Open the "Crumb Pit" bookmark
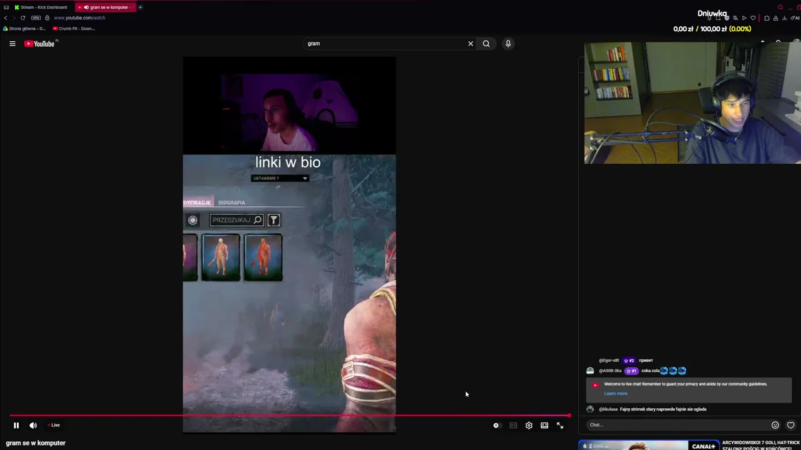801x450 pixels. tap(74, 29)
